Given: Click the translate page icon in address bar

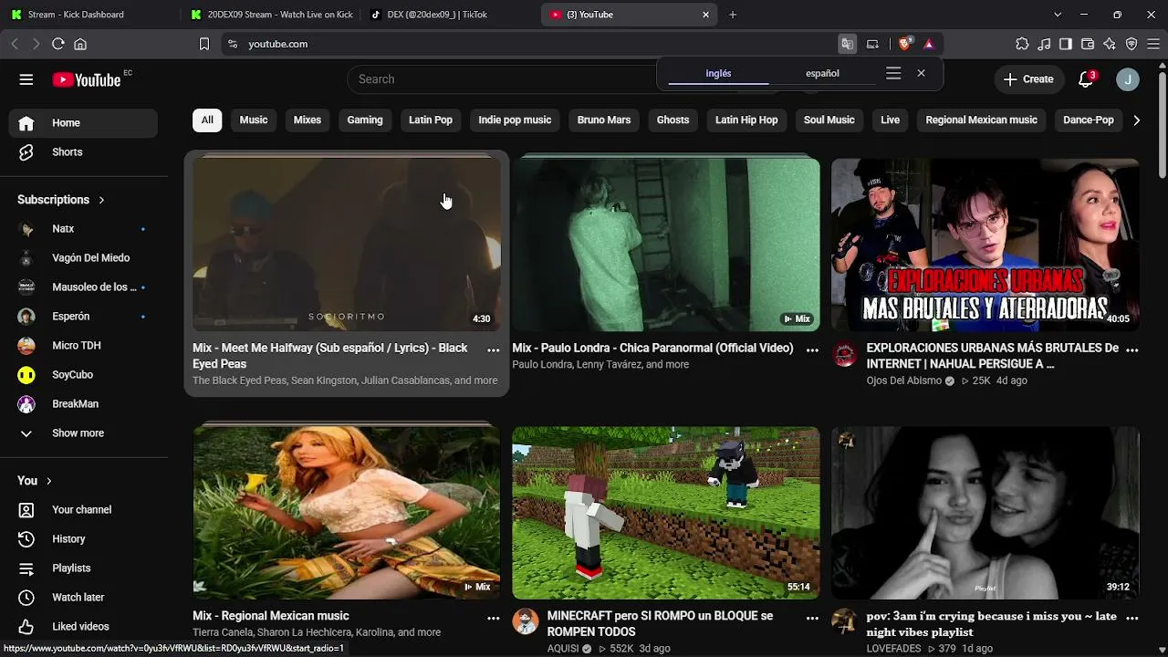Looking at the screenshot, I should (x=848, y=44).
